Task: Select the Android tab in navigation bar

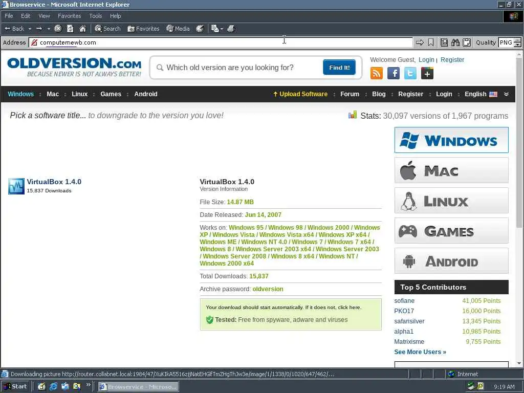Action: [146, 94]
